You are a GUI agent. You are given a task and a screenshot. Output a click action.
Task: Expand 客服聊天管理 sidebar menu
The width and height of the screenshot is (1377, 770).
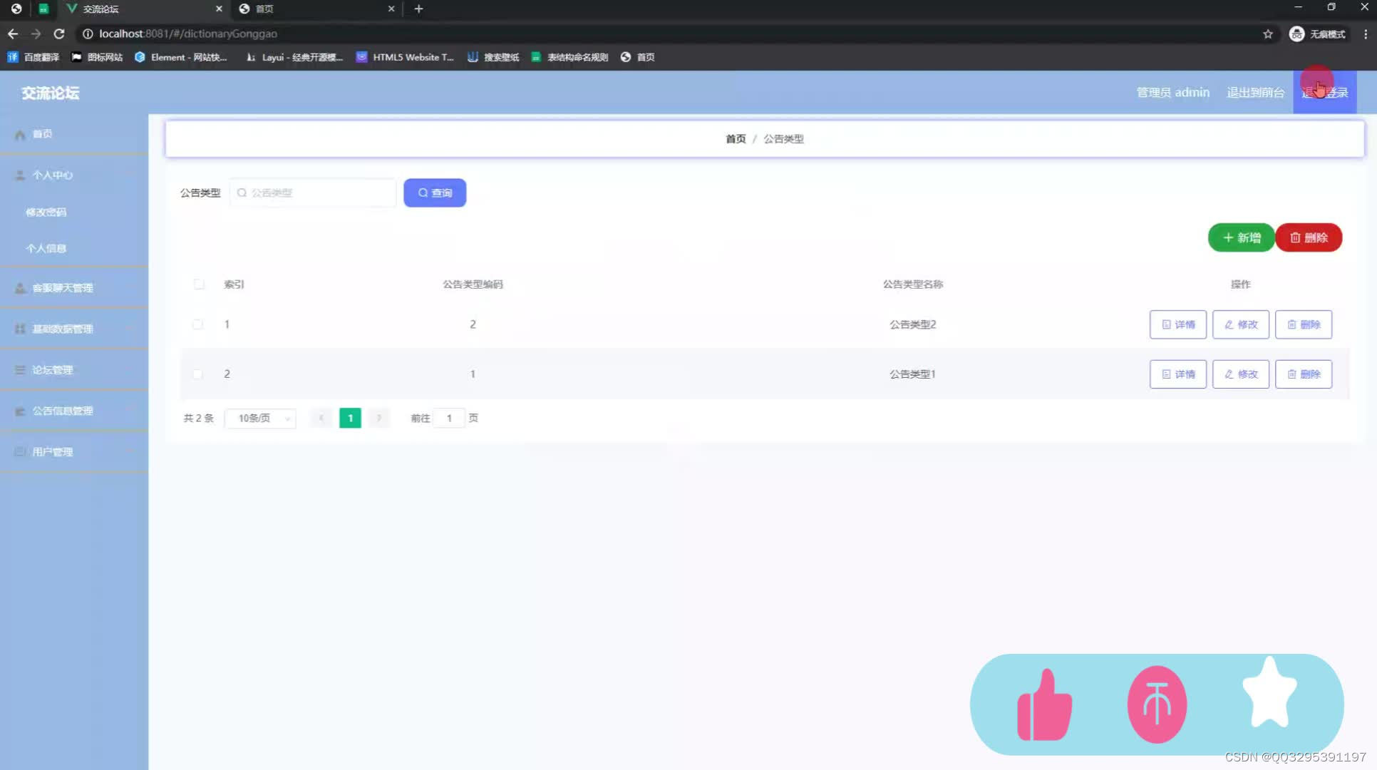pyautogui.click(x=74, y=288)
